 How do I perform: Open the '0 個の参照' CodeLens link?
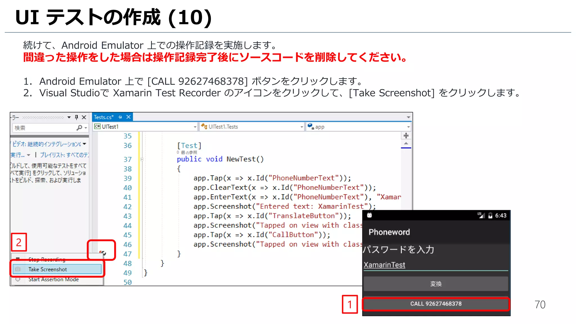(x=187, y=152)
